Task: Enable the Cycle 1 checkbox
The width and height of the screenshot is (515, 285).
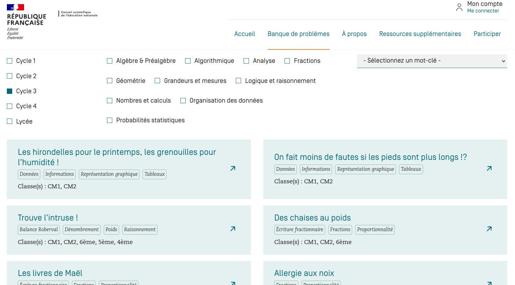Action: pos(9,61)
